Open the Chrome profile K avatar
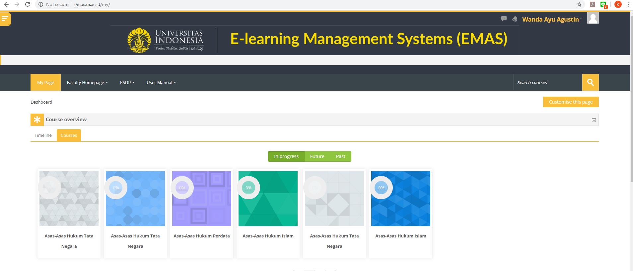633x271 pixels. pos(618,4)
